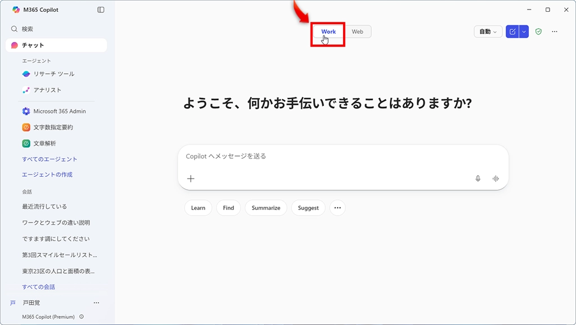
Task: Open conversation 東京23区の人口と面積の表
Action: (x=58, y=271)
